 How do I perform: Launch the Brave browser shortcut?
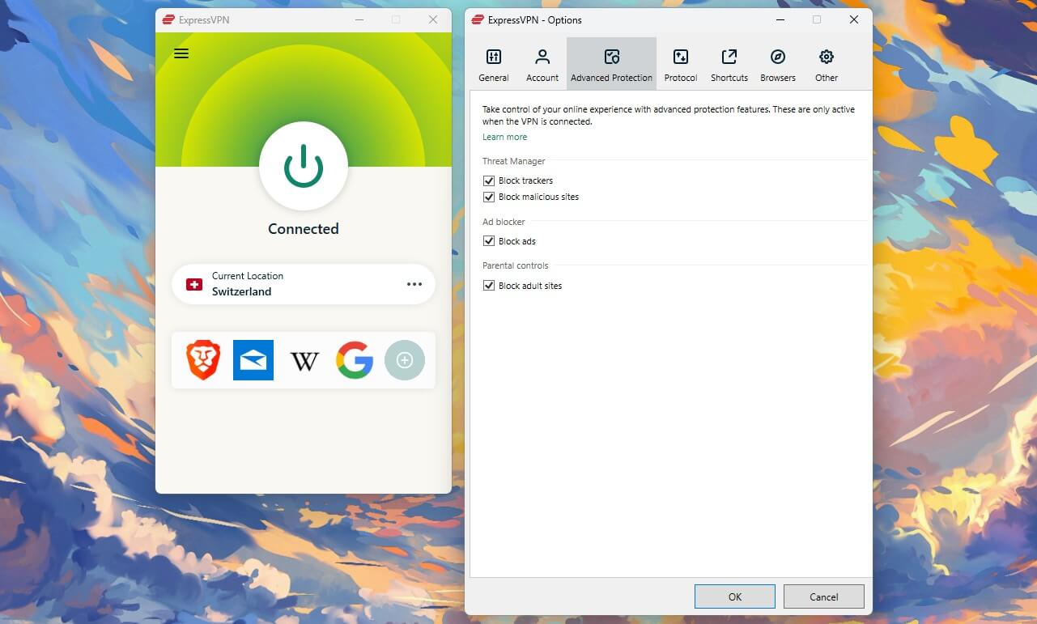pyautogui.click(x=203, y=360)
